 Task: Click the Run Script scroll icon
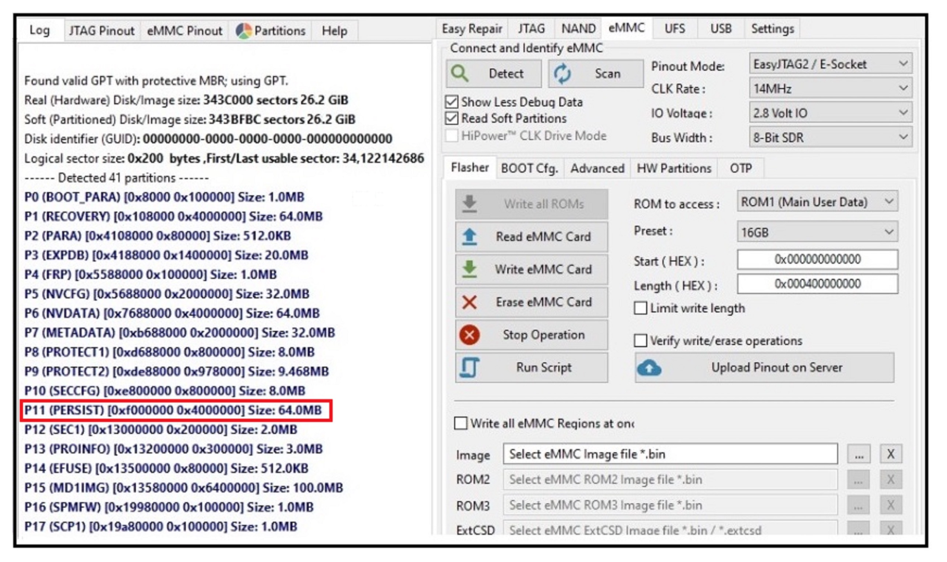[x=469, y=367]
